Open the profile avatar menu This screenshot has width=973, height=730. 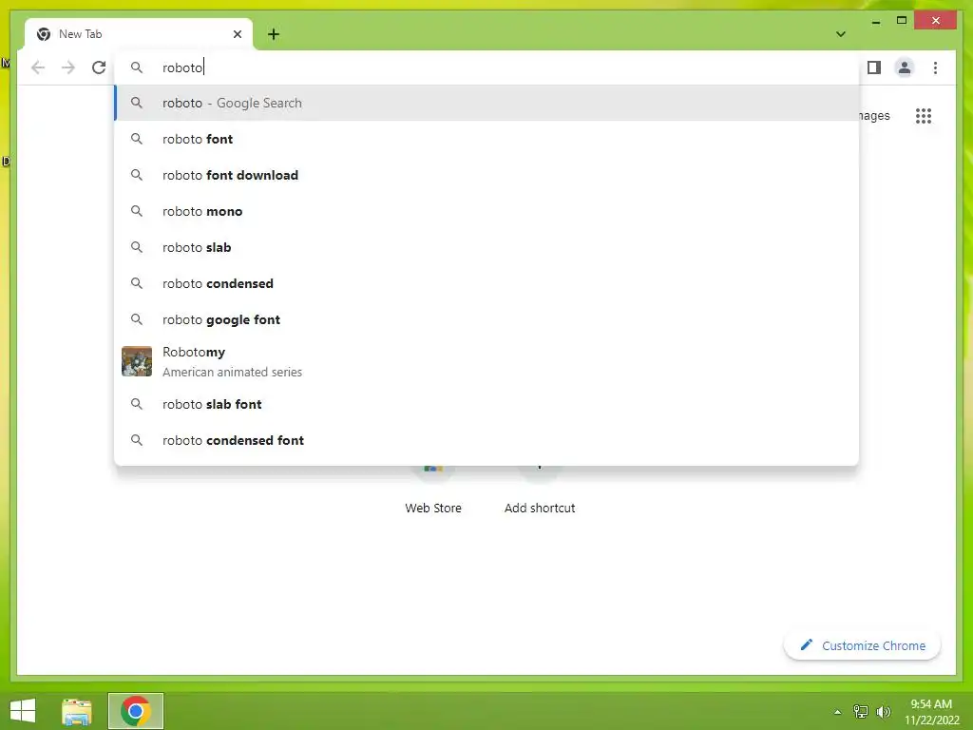(x=905, y=67)
